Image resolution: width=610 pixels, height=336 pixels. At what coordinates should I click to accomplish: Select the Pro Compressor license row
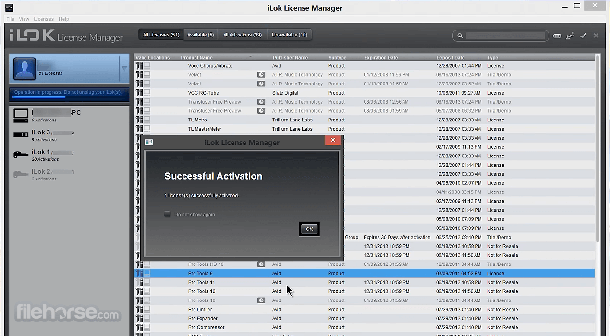click(364, 327)
